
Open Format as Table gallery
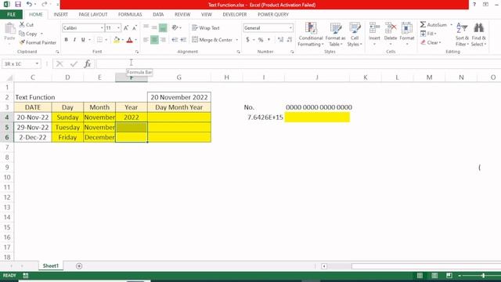point(336,34)
